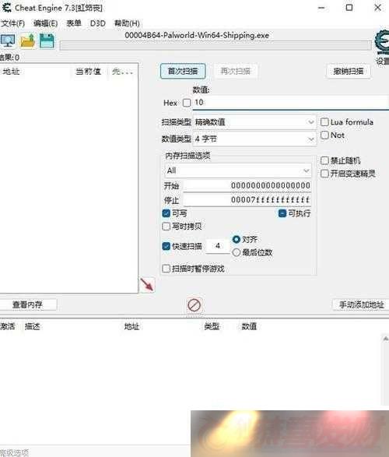The width and height of the screenshot is (389, 457).
Task: Click the 地址 column header in results list
Action: (x=11, y=72)
